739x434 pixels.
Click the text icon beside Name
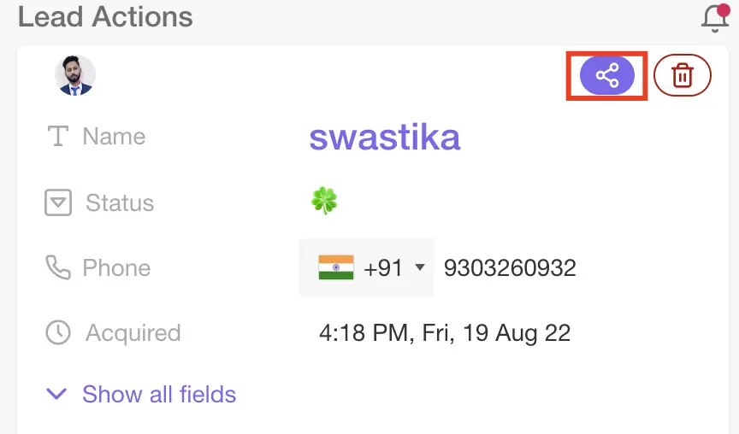click(x=57, y=137)
